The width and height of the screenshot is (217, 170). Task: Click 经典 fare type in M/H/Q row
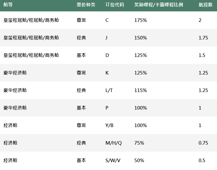tap(81, 143)
